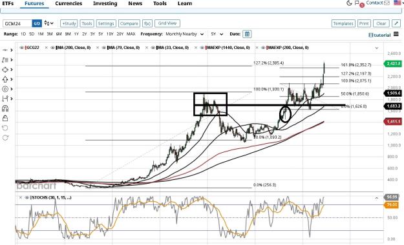
Task: Select the concentric circle tool
Action: [5, 89]
